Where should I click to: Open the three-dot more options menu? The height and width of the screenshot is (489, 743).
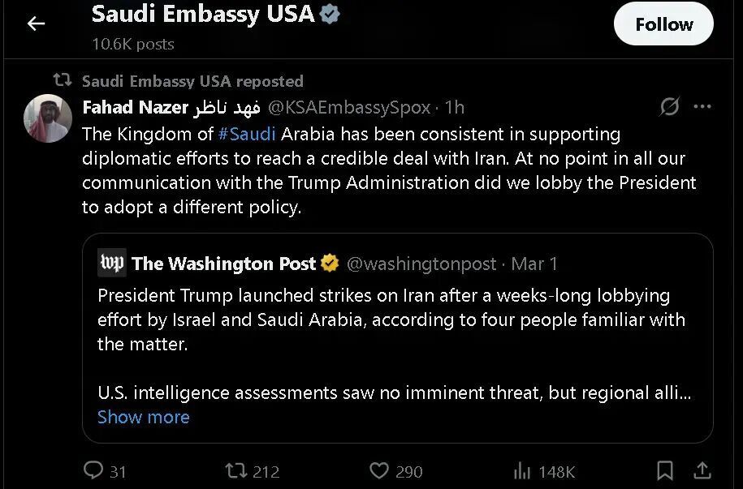702,107
